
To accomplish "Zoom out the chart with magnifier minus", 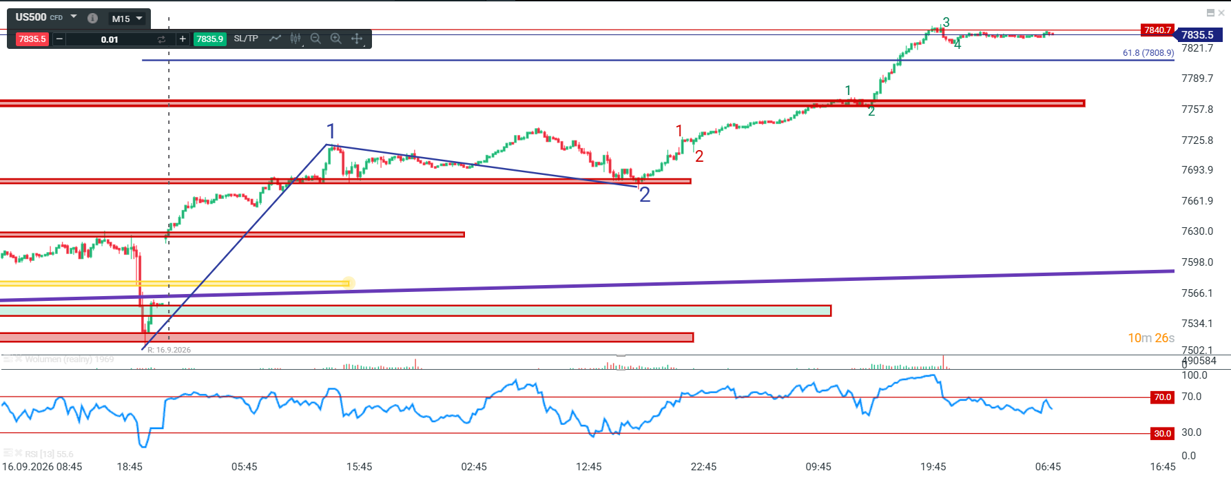I will point(315,39).
